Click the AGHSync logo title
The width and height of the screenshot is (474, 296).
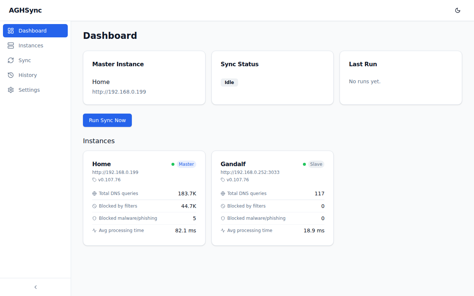tap(25, 10)
